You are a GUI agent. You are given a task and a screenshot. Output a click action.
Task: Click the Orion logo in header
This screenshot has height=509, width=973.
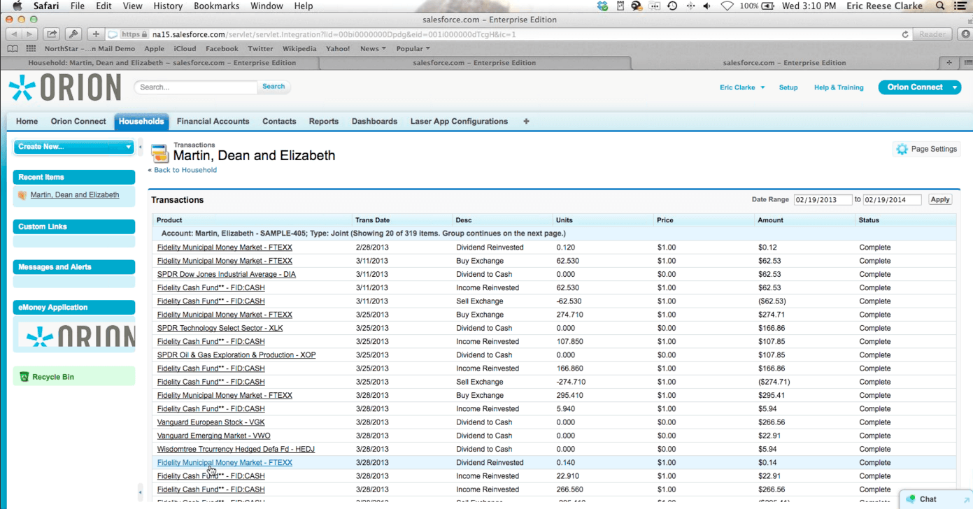pos(64,88)
